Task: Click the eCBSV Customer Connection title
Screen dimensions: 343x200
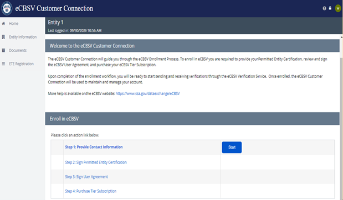Action: pyautogui.click(x=54, y=8)
